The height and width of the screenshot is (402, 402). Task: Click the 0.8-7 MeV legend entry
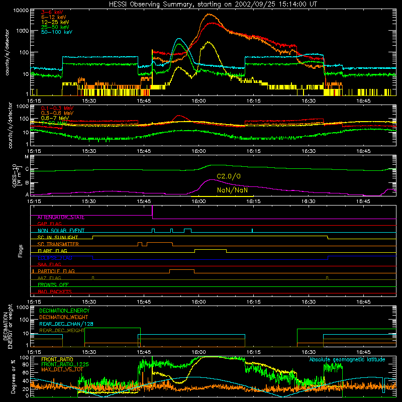[55, 118]
